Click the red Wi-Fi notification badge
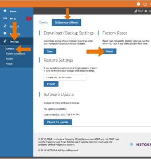The image size is (151, 159). click(x=29, y=19)
